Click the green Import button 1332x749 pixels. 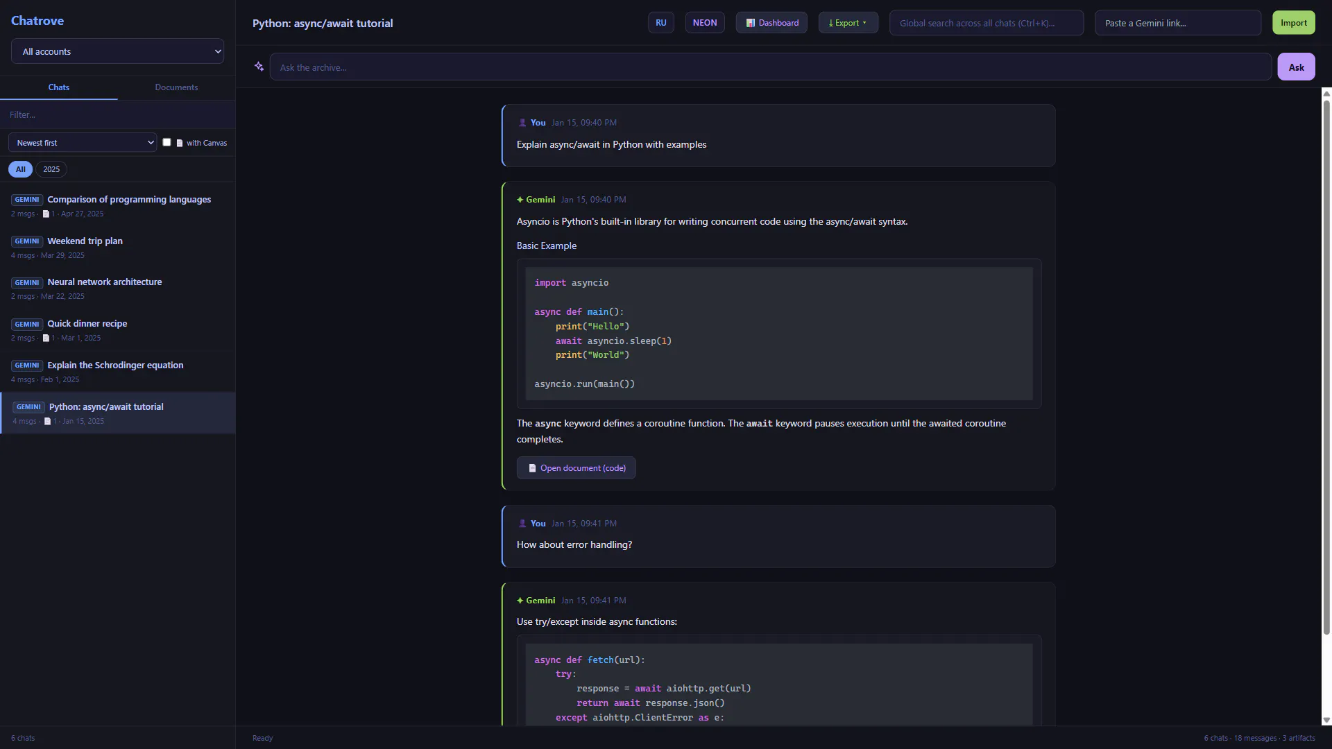pos(1294,23)
